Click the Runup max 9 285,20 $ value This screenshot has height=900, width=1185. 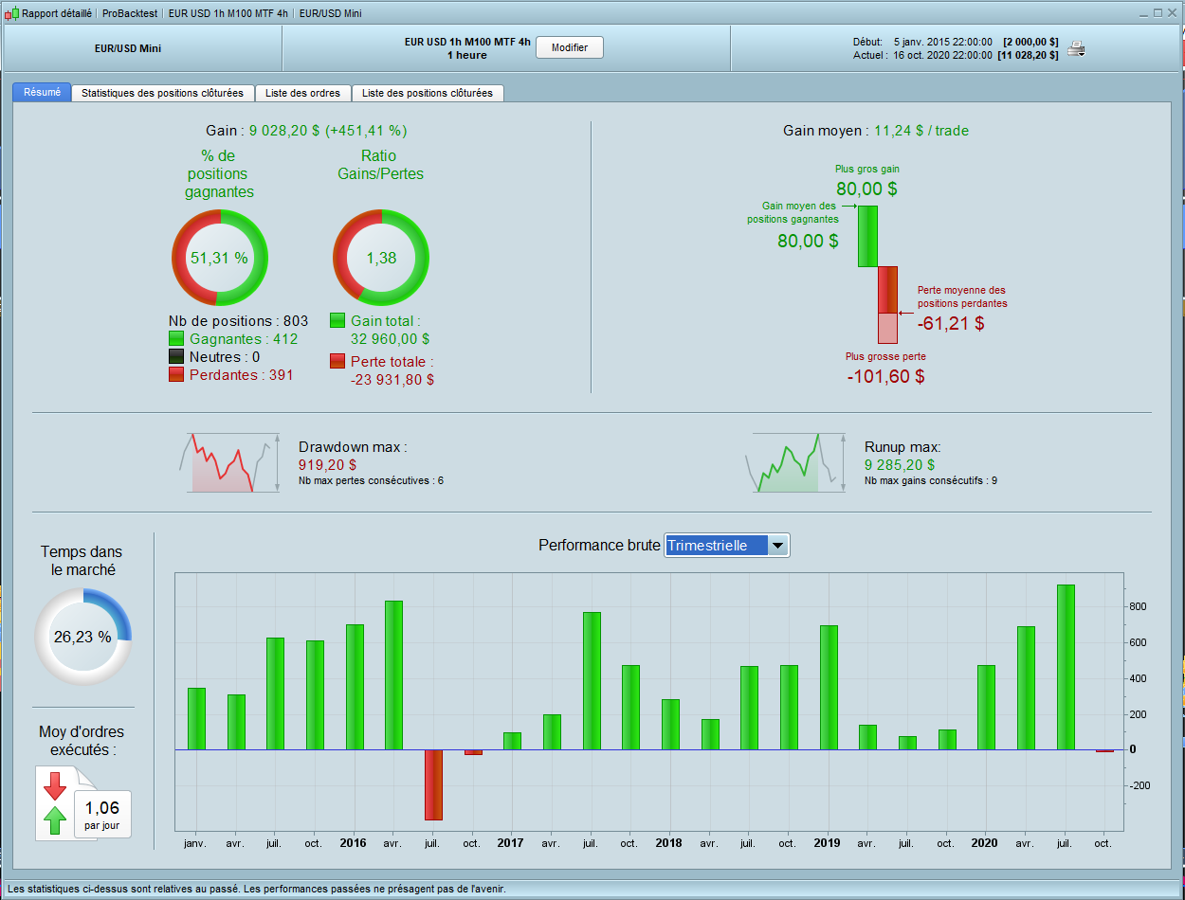pos(900,465)
